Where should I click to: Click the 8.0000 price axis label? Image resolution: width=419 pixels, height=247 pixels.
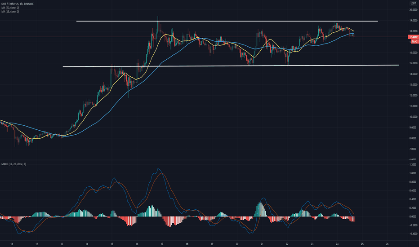pos(414,138)
